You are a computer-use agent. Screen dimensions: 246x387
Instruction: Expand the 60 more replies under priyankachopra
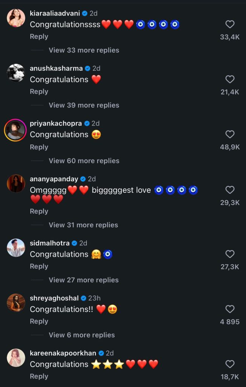(84, 161)
